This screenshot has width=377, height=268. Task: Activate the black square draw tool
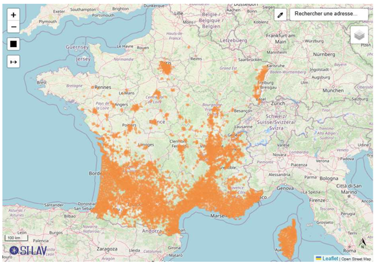14,44
